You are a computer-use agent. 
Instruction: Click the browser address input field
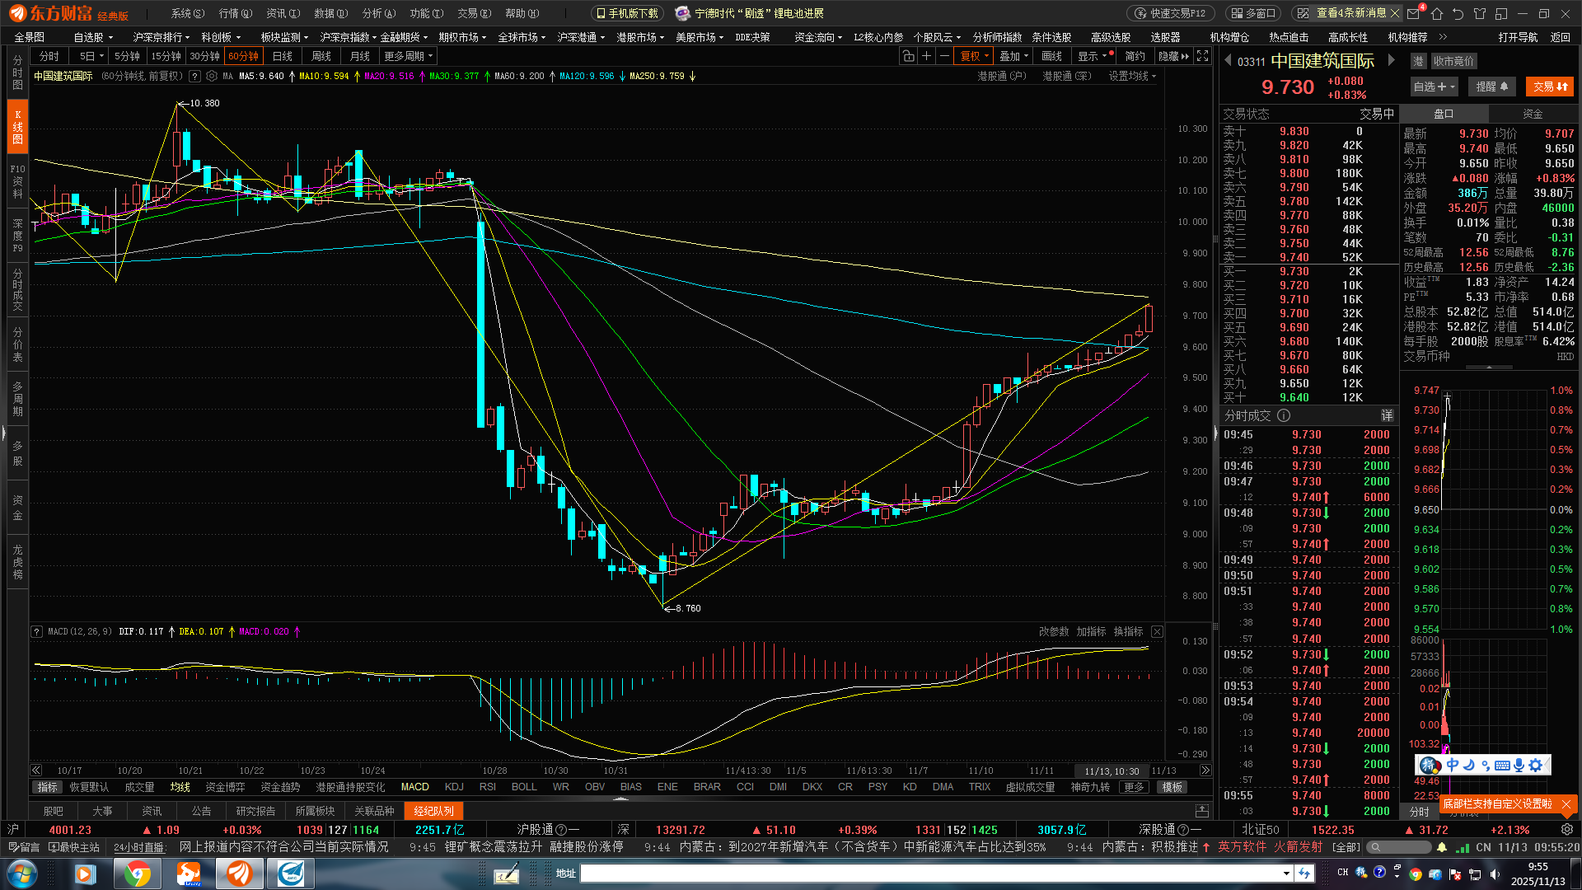tap(931, 873)
